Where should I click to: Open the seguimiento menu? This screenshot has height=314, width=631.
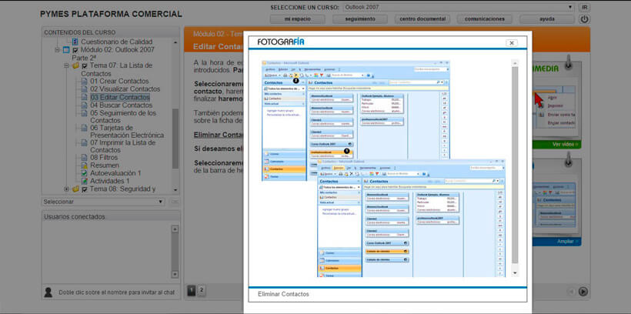pyautogui.click(x=360, y=19)
